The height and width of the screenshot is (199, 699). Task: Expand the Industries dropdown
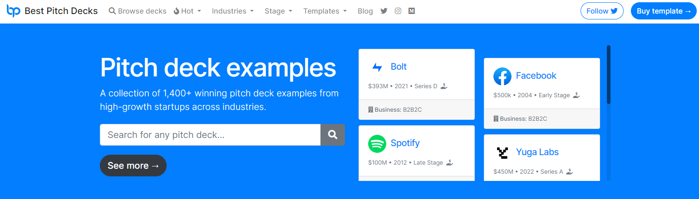point(233,11)
